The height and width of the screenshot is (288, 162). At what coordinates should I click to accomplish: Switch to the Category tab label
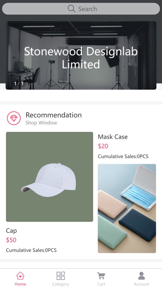point(61,284)
